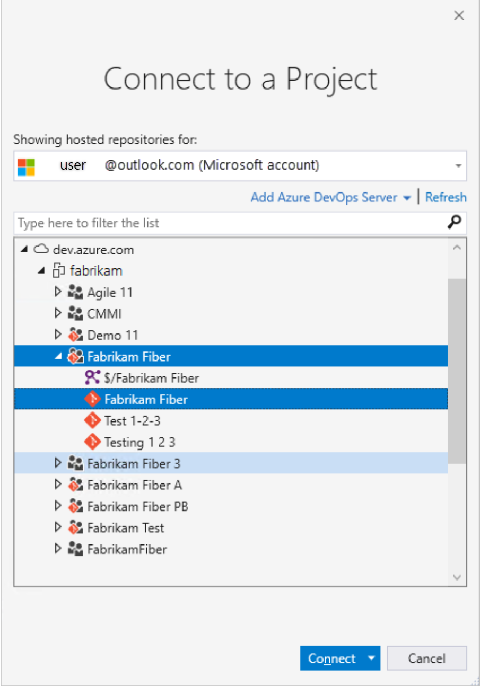
Task: Click the Git repo icon next to Test 1-2-3
Action: 92,420
